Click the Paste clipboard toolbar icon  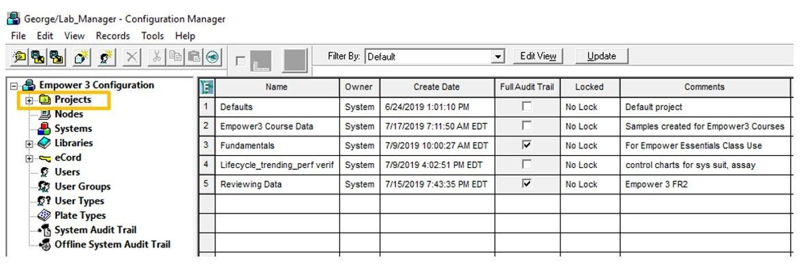[x=194, y=56]
